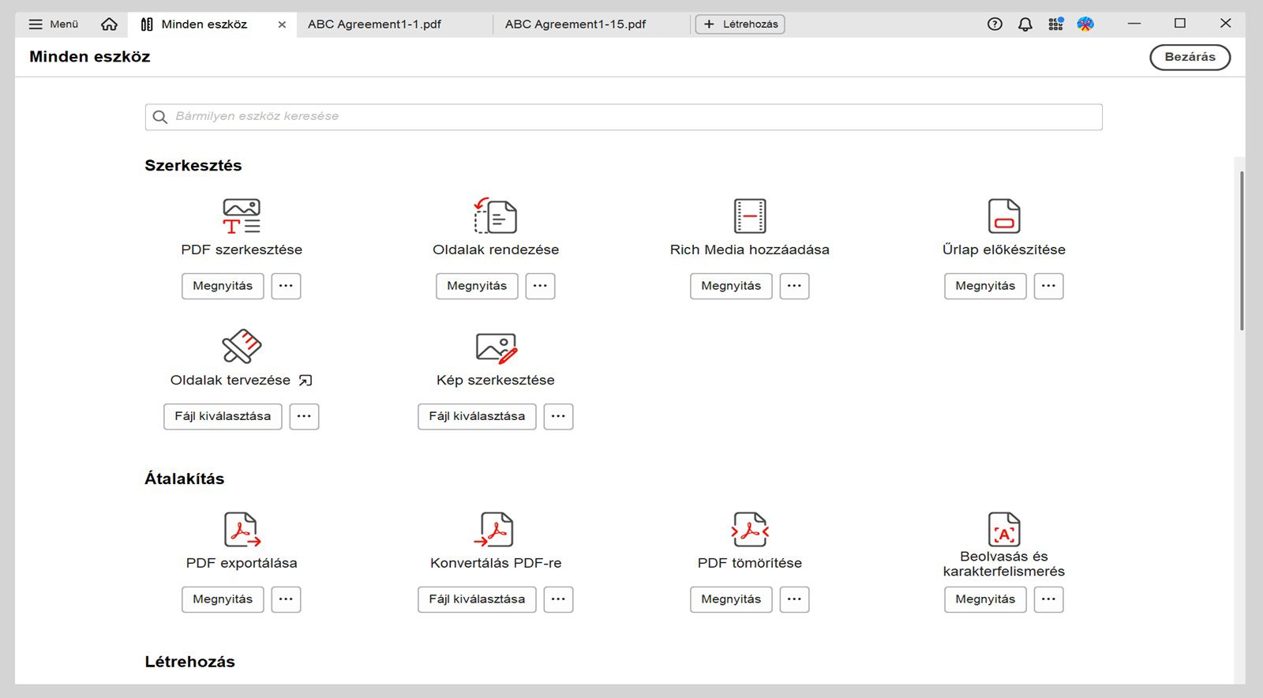
Task: Open more options for Rich Media hozzáadása
Action: tap(794, 286)
